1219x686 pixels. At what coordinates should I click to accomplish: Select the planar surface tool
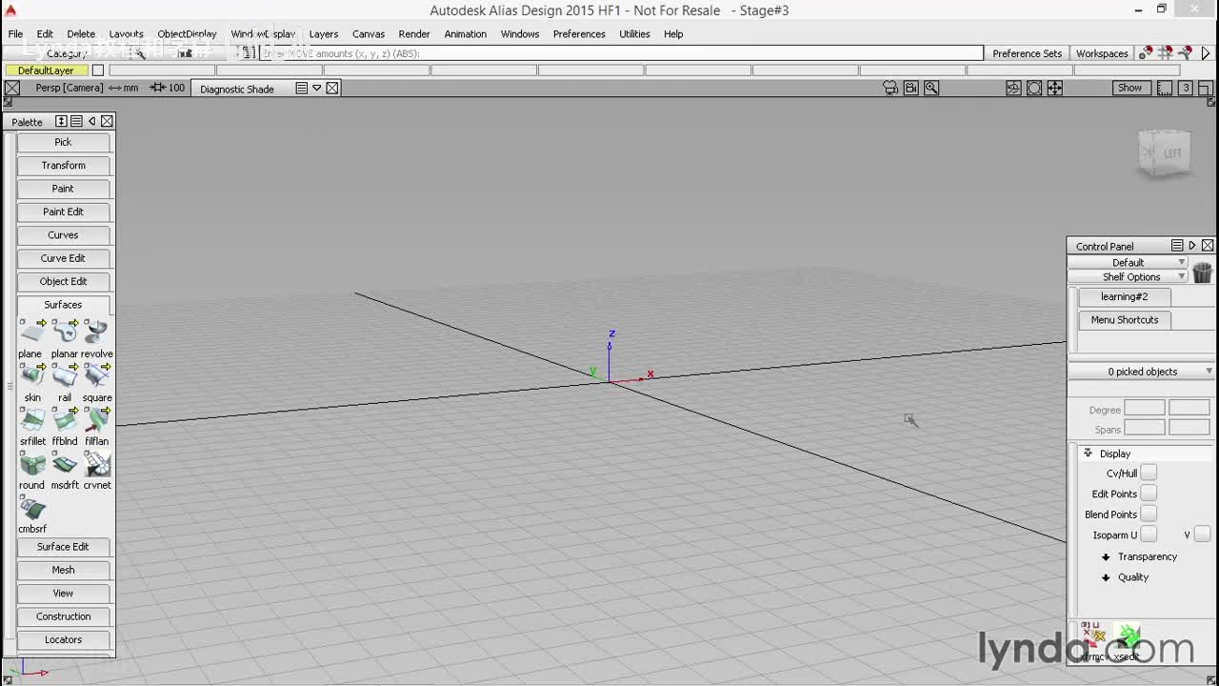65,332
